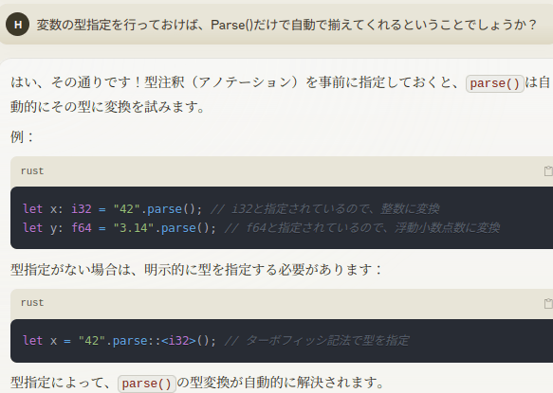Click the user question about Parse()

point(286,25)
